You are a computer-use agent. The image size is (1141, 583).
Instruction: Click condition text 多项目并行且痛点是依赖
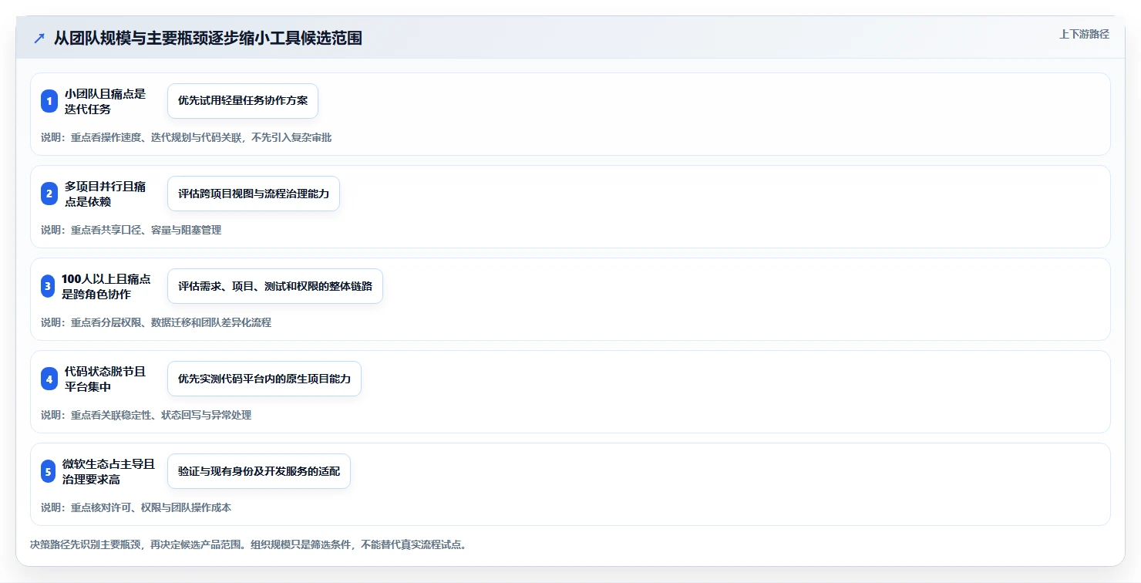(x=105, y=194)
